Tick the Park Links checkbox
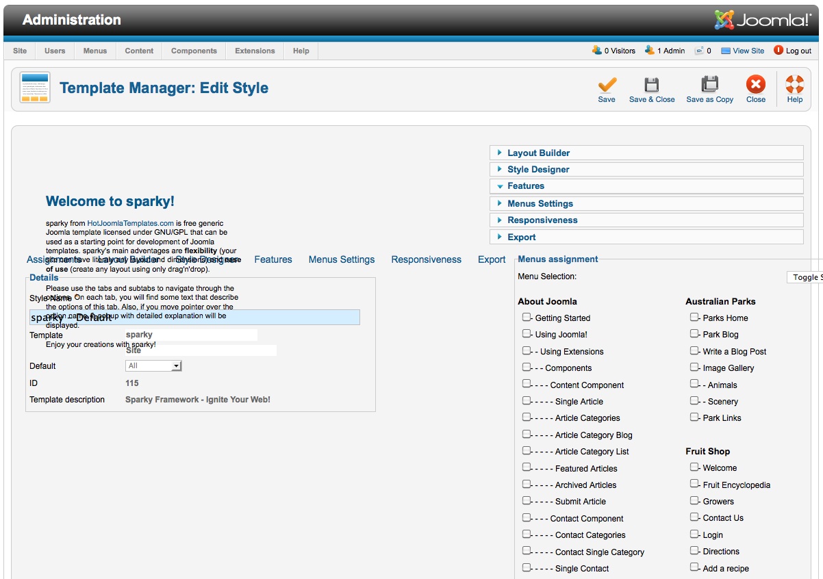This screenshot has width=823, height=579. pyautogui.click(x=694, y=417)
